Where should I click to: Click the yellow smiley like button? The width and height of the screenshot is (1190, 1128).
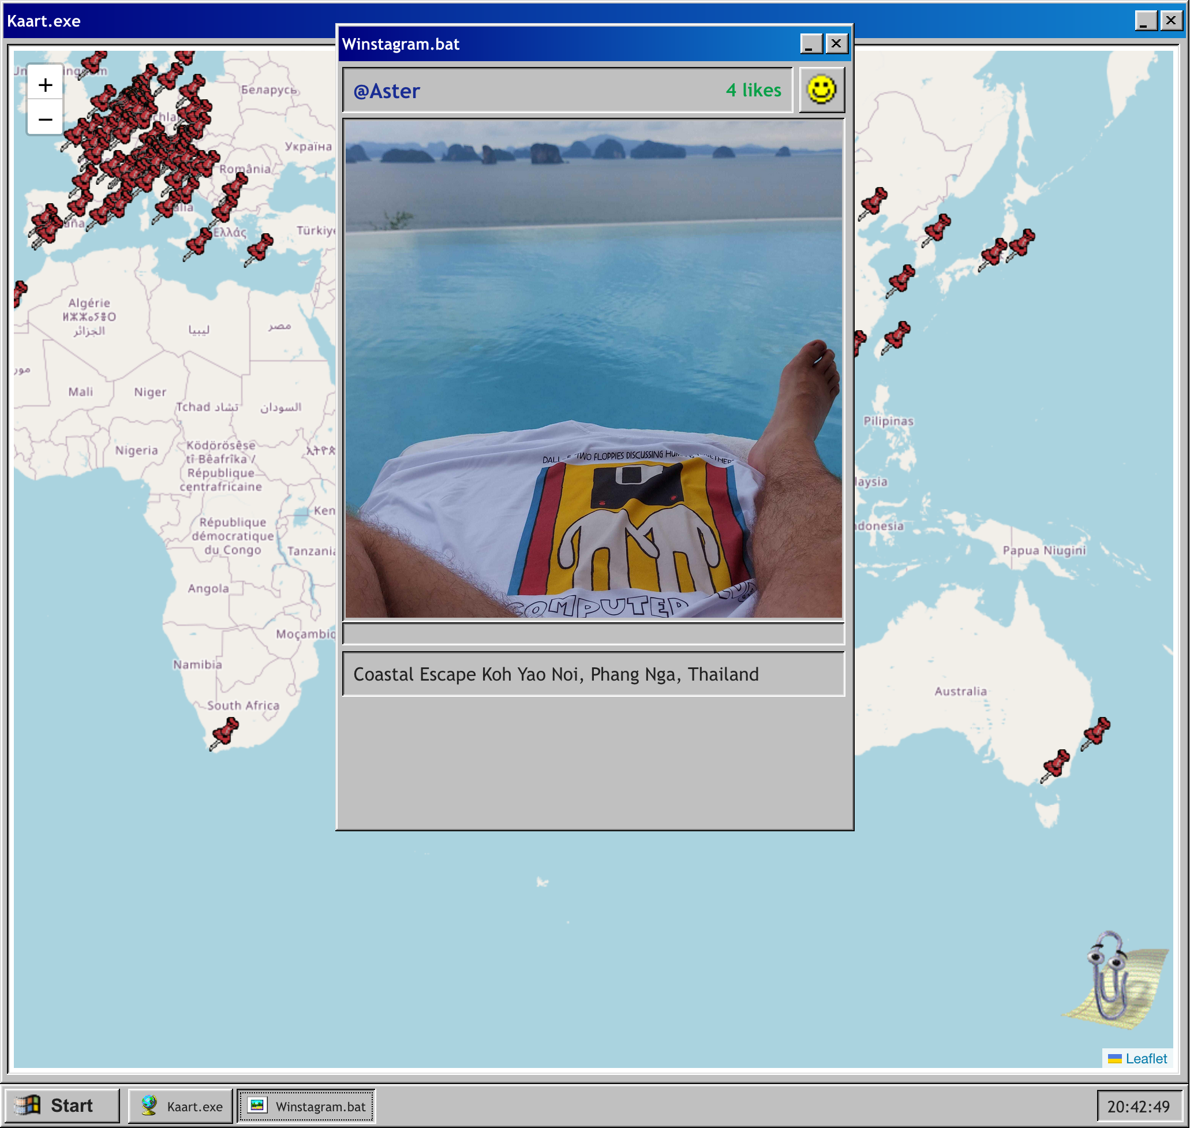[821, 90]
